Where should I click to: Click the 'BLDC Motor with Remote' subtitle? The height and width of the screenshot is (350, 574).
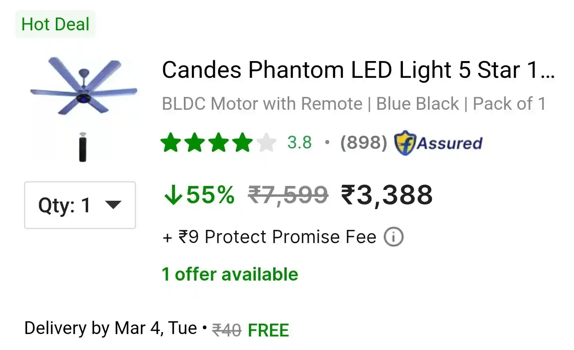pos(262,104)
